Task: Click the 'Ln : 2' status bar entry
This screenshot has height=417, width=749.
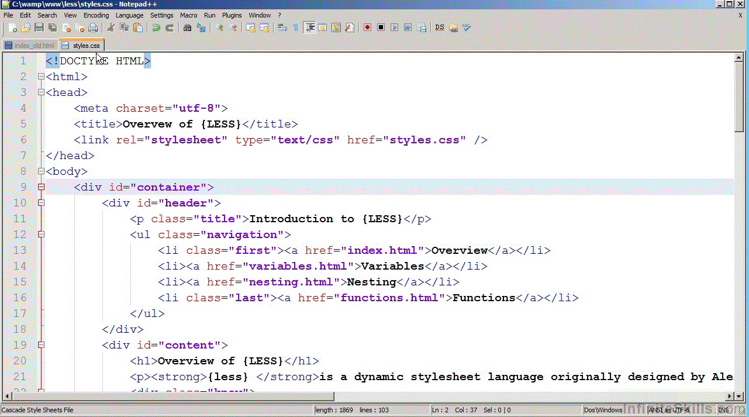Action: (440, 410)
